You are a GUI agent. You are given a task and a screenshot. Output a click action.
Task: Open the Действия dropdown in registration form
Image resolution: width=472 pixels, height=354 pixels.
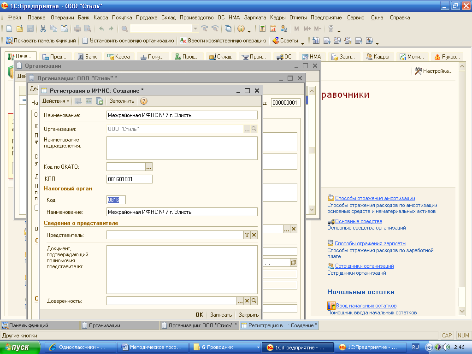click(x=56, y=101)
